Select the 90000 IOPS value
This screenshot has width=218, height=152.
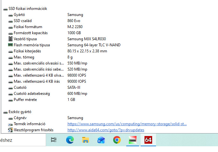(77, 81)
